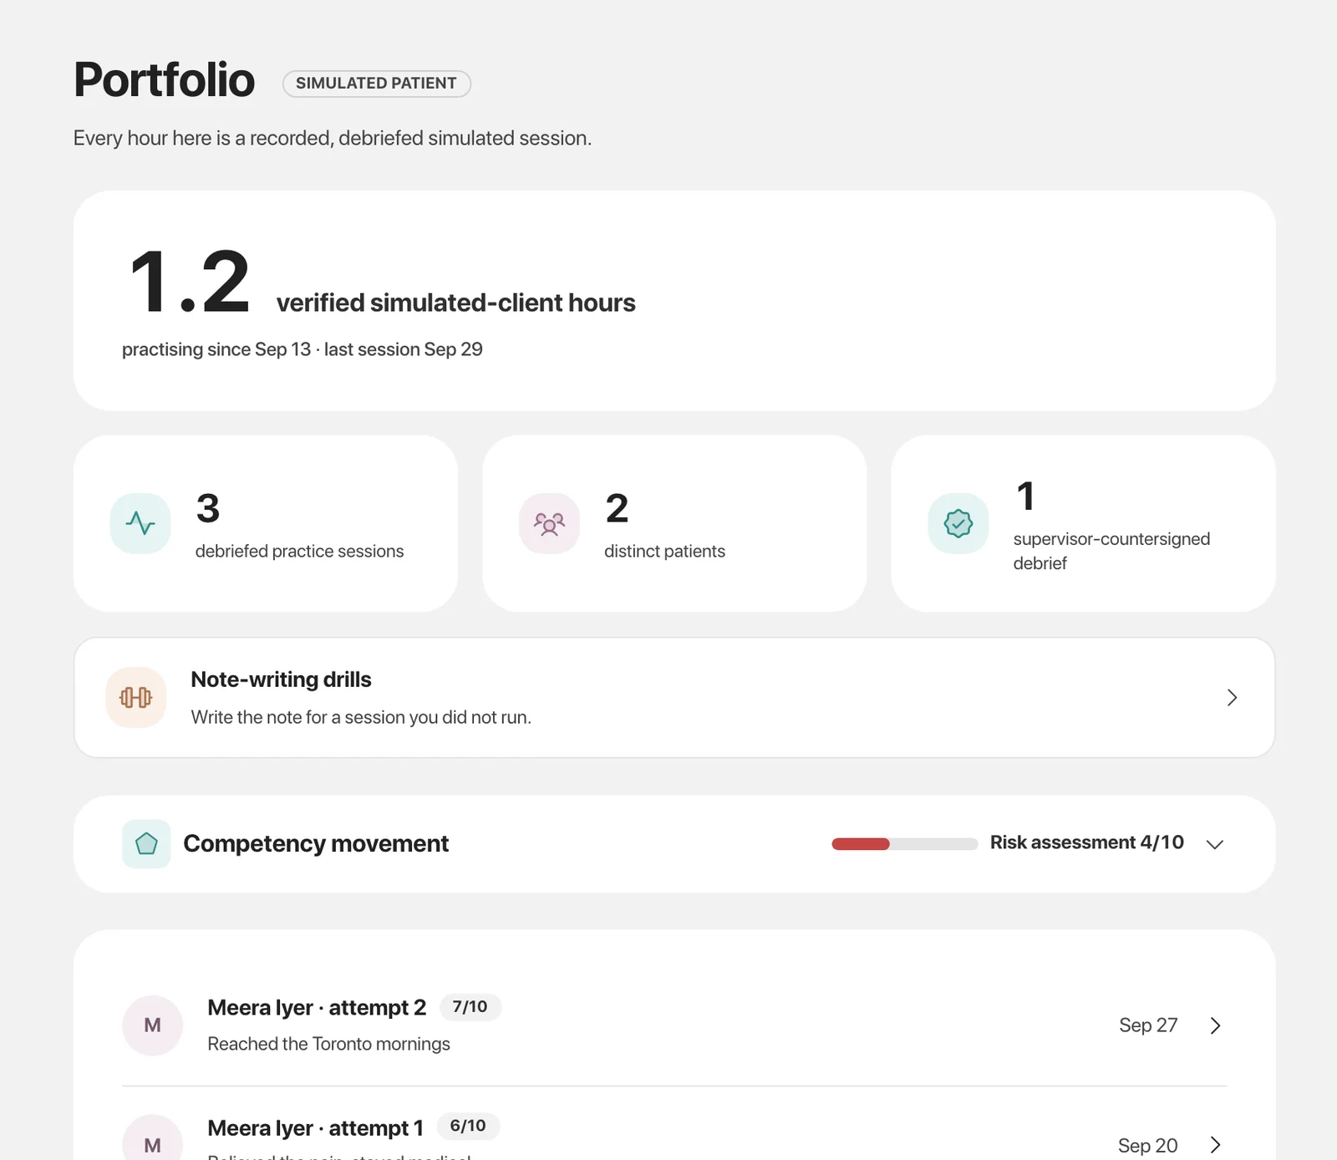Viewport: 1337px width, 1160px height.
Task: Expand the Competency movement chevron
Action: click(x=1215, y=844)
